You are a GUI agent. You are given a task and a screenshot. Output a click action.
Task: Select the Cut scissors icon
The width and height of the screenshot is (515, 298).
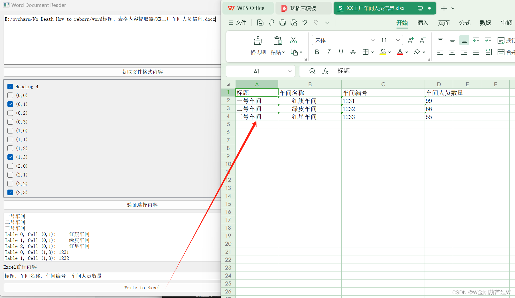point(293,40)
